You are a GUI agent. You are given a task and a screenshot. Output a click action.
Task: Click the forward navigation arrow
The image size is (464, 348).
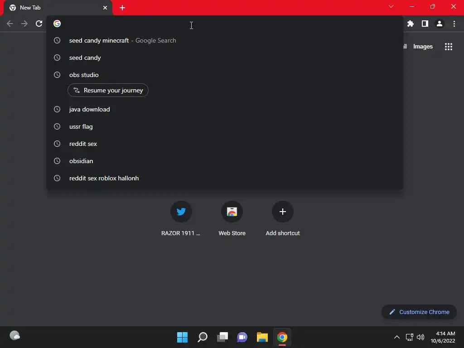tap(24, 24)
